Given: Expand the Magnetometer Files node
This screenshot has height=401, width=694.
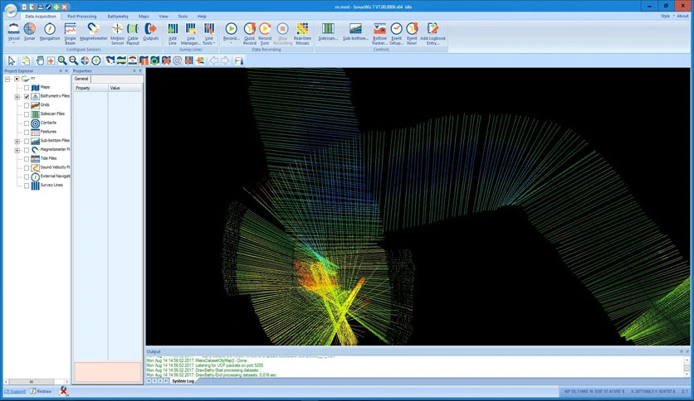Looking at the screenshot, I should tap(17, 150).
